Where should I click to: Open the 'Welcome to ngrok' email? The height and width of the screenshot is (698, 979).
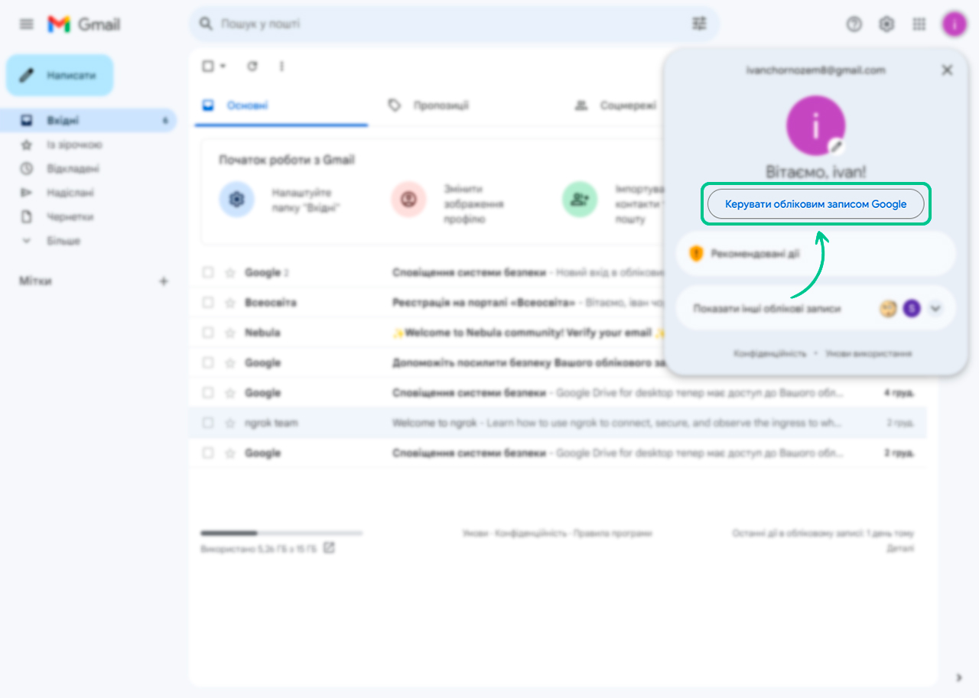click(x=434, y=423)
